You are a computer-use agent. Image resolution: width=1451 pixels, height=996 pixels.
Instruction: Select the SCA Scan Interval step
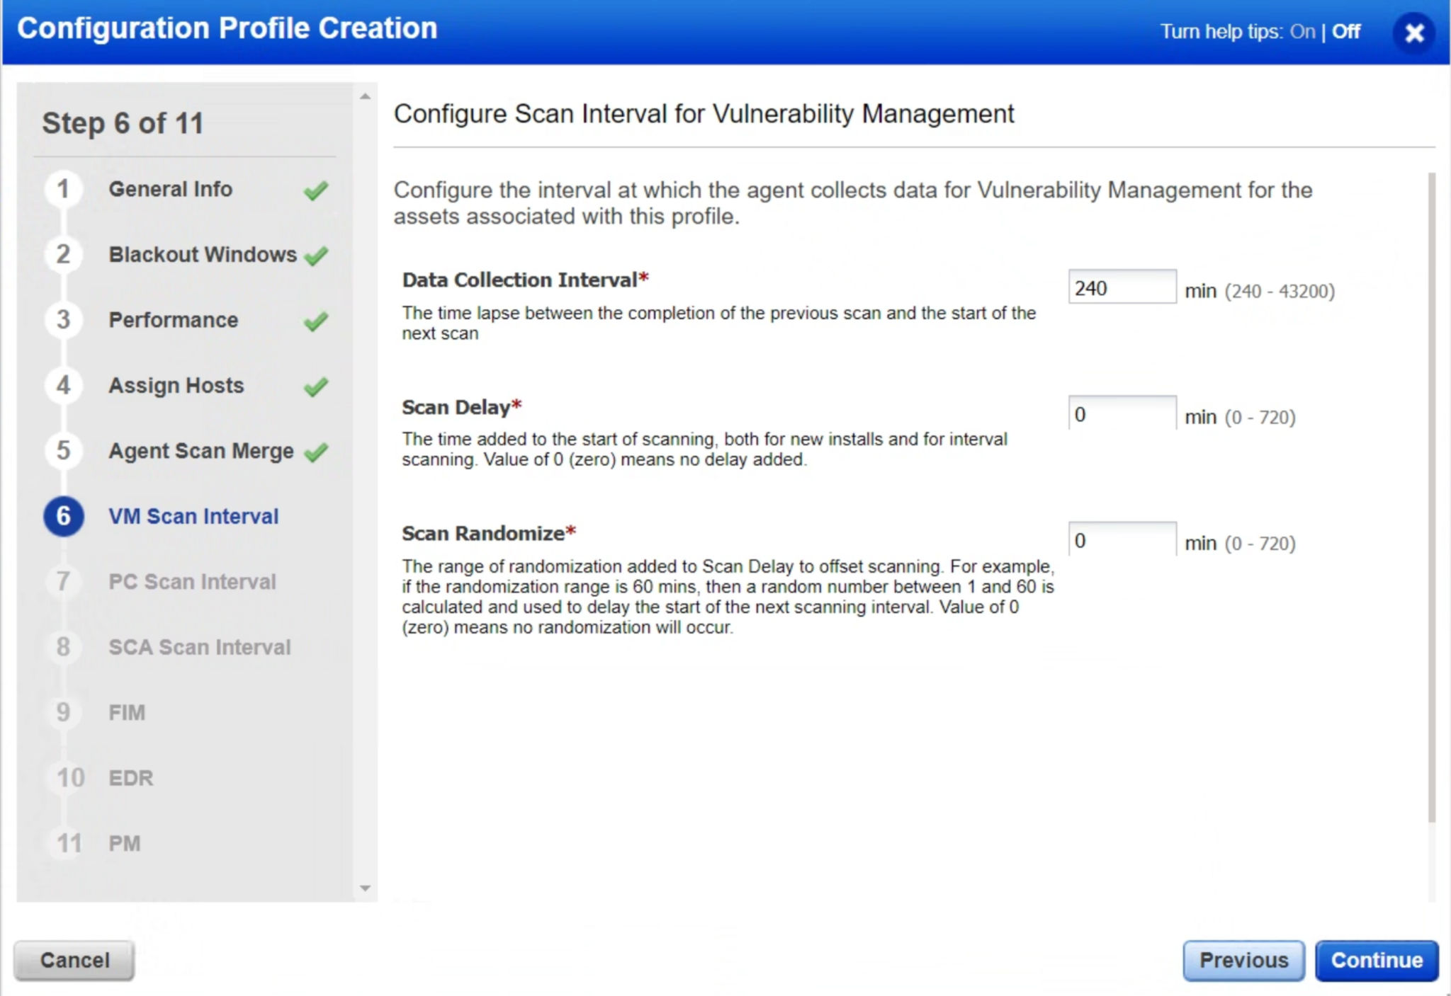199,646
